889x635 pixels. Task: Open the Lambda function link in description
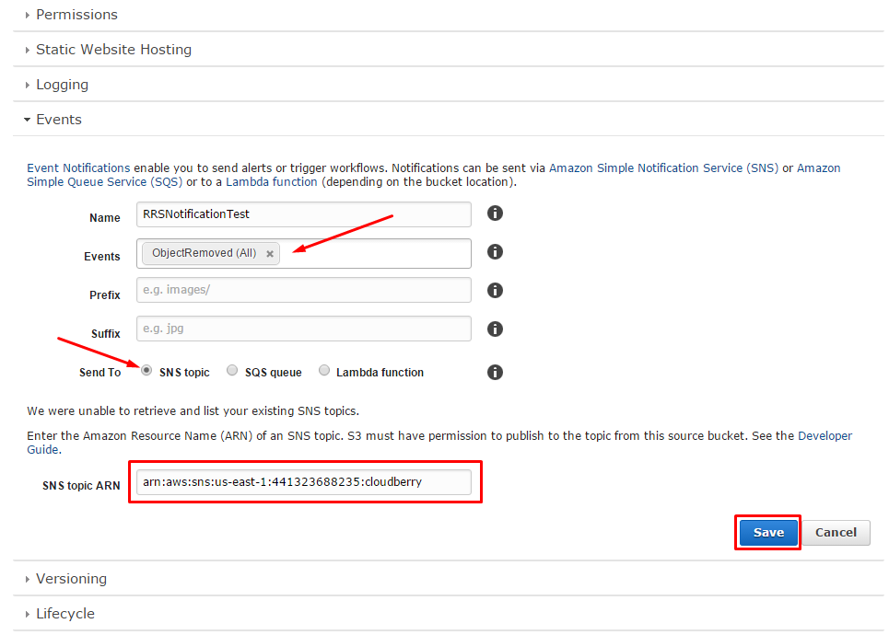272,182
